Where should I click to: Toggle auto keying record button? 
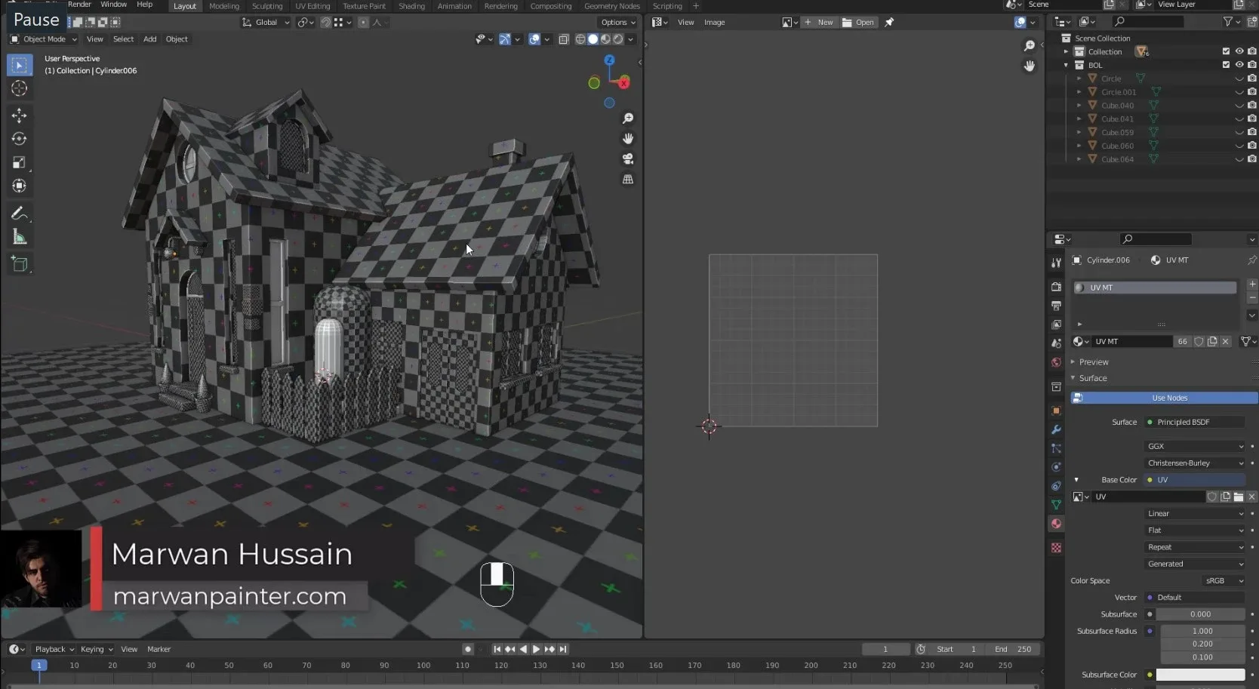[468, 649]
